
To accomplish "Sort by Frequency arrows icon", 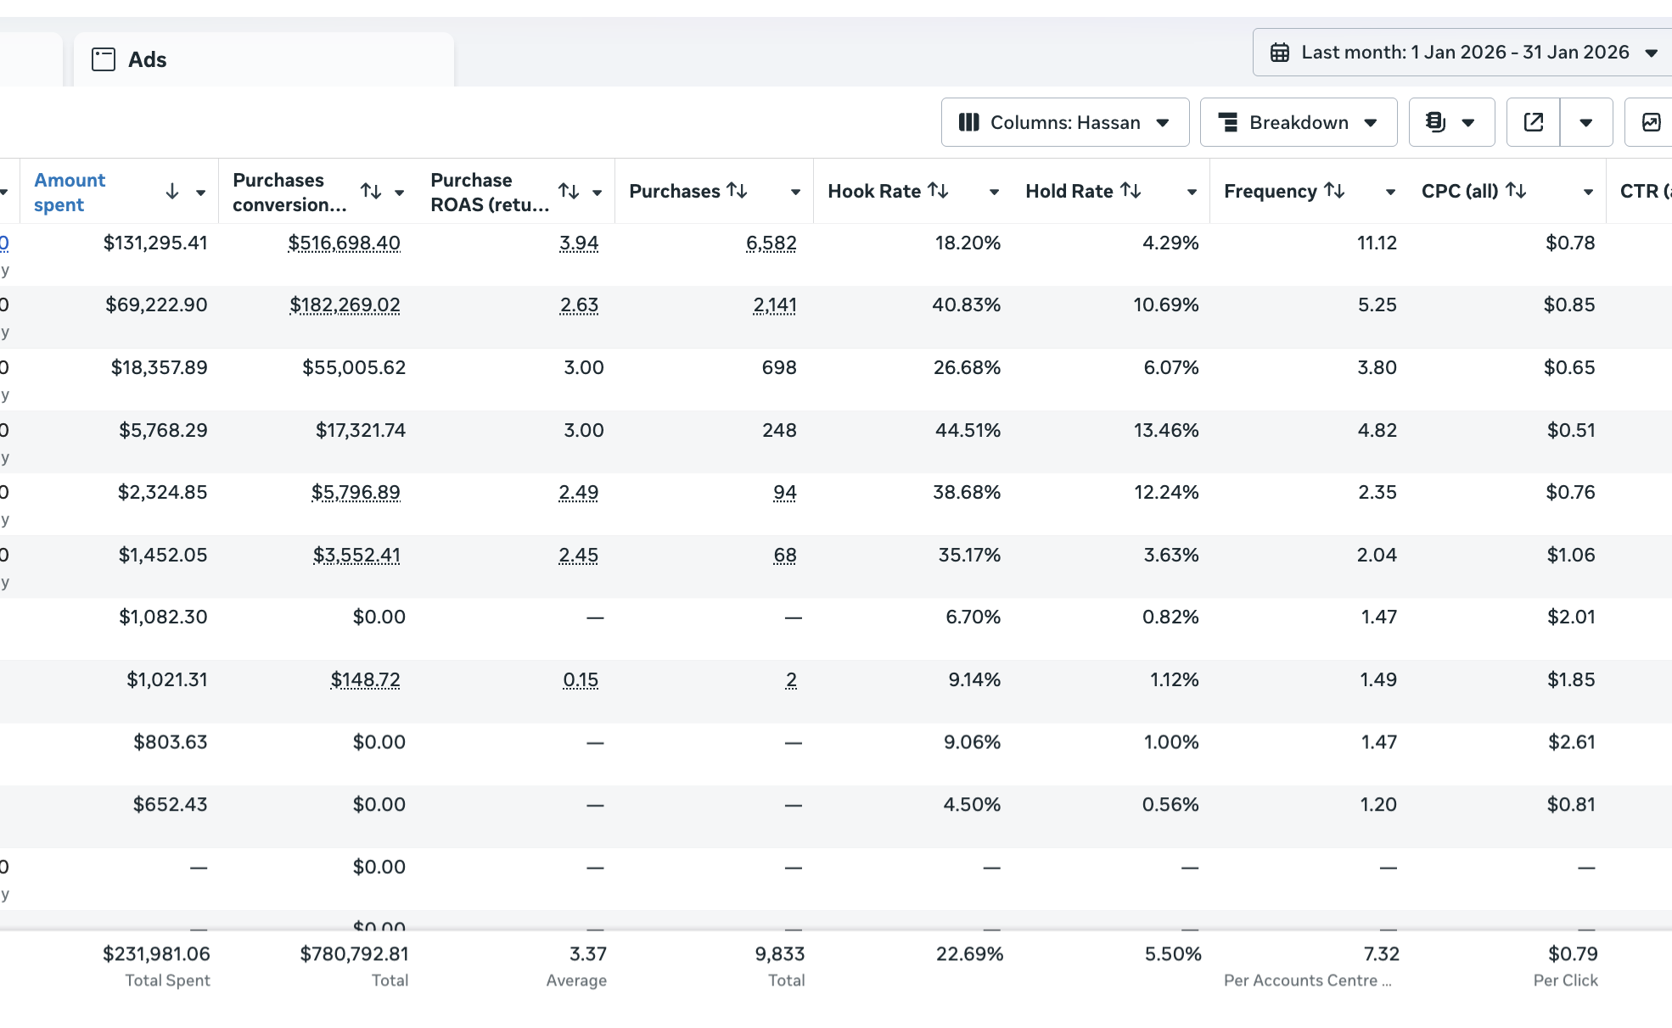I will pyautogui.click(x=1334, y=191).
